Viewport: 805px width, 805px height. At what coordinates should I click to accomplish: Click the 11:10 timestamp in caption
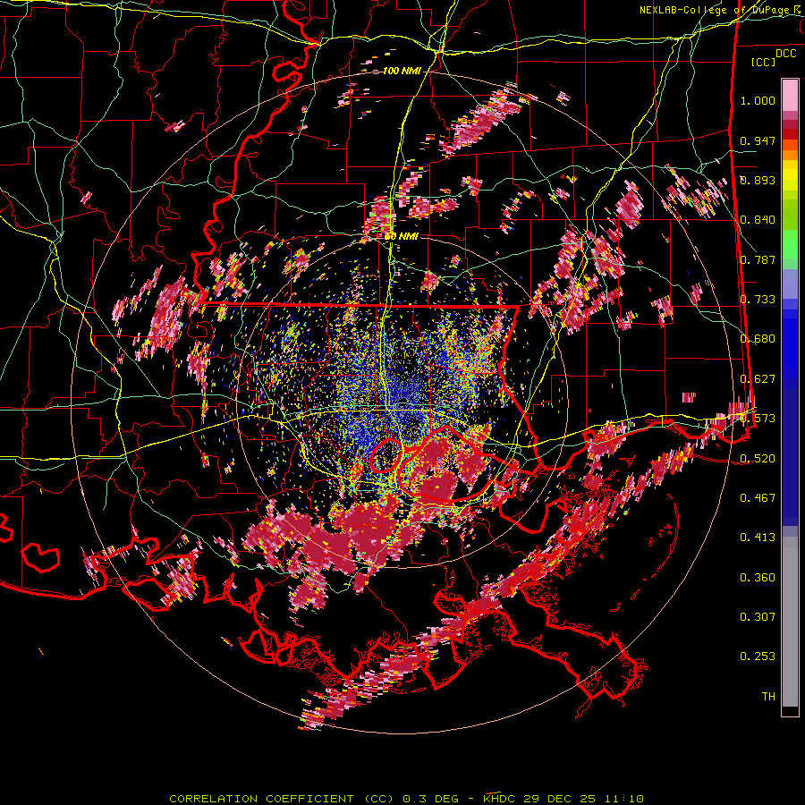(623, 799)
